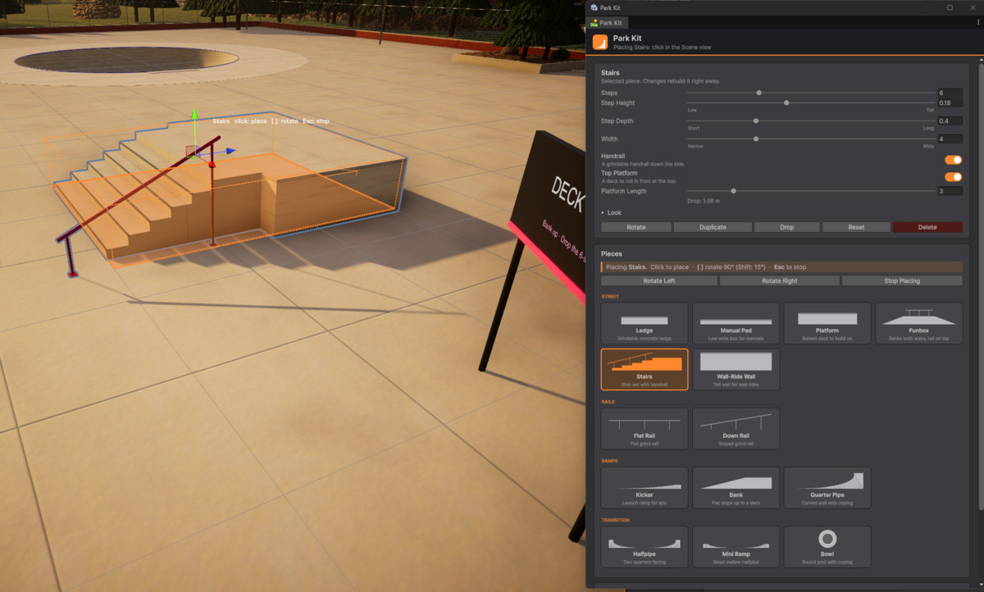Select the Ledge piece card
The height and width of the screenshot is (592, 984).
pos(645,323)
